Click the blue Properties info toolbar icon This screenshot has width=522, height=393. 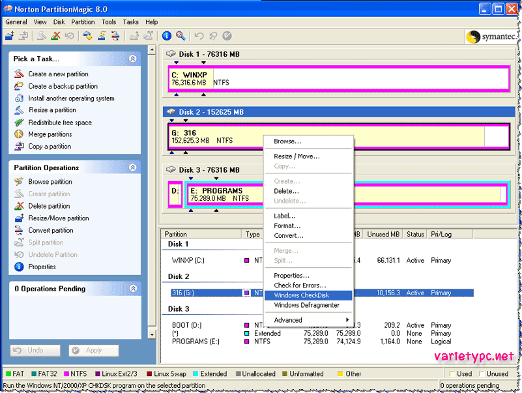[x=166, y=36]
